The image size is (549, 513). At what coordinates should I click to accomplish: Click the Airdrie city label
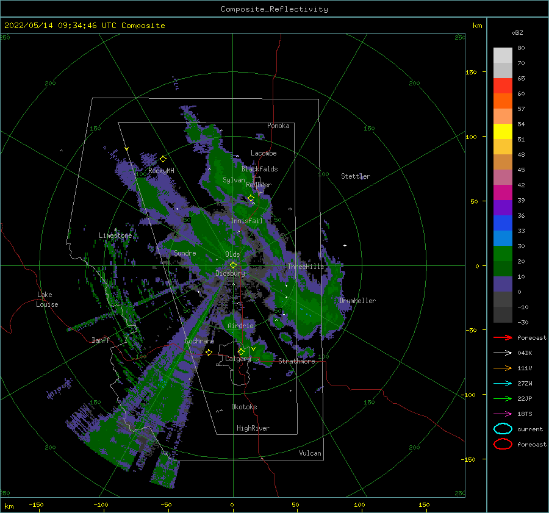pyautogui.click(x=240, y=326)
